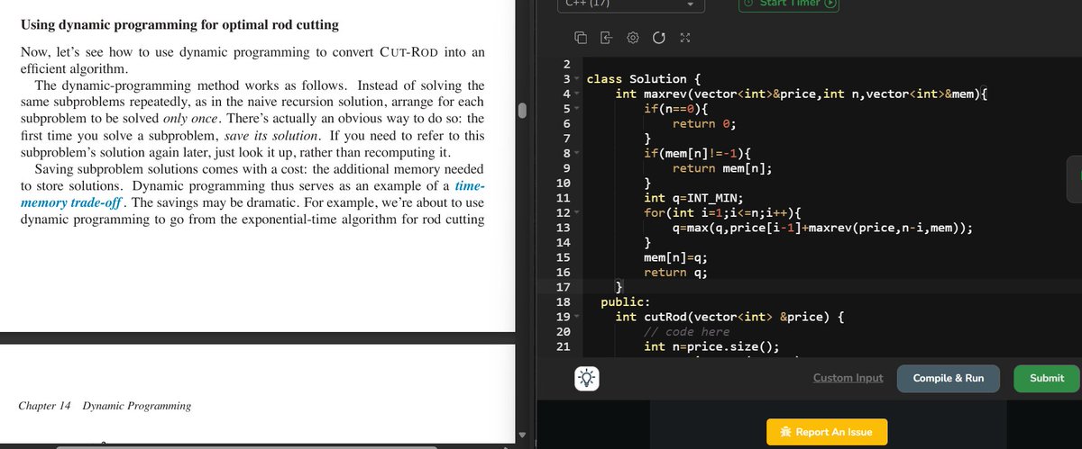The image size is (1082, 449).
Task: Click the 'return mem[n];' line
Action: [x=723, y=168]
